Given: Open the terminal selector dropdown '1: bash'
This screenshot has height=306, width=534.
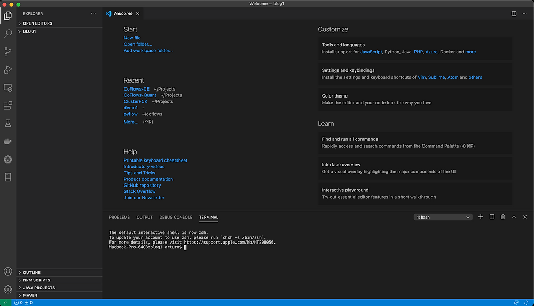Looking at the screenshot, I should click(x=443, y=218).
